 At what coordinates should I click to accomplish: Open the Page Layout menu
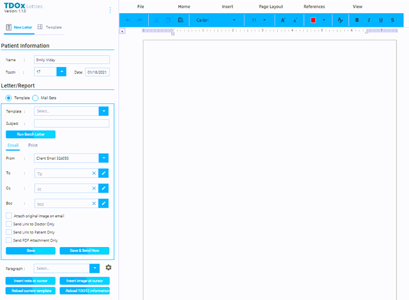pos(271,7)
